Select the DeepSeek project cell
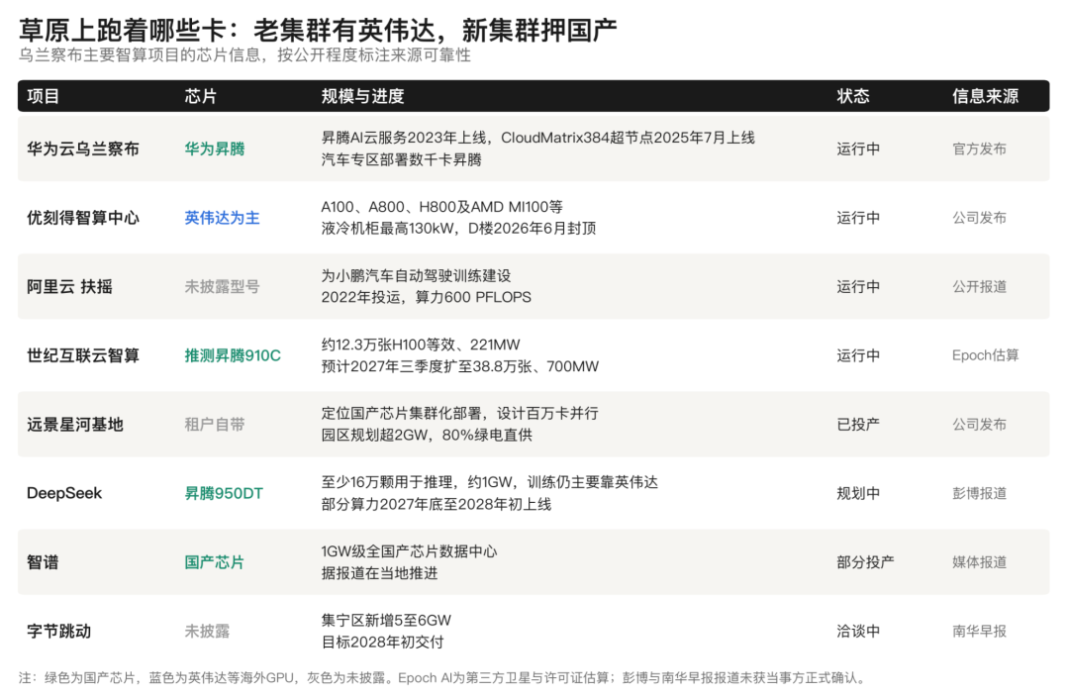 (x=64, y=493)
